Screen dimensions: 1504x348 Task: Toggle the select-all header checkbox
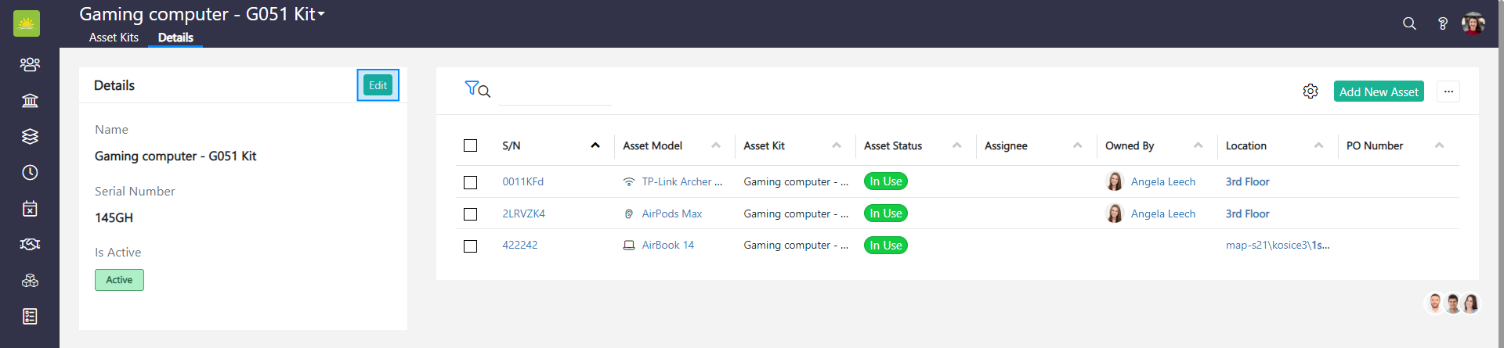pyautogui.click(x=470, y=145)
